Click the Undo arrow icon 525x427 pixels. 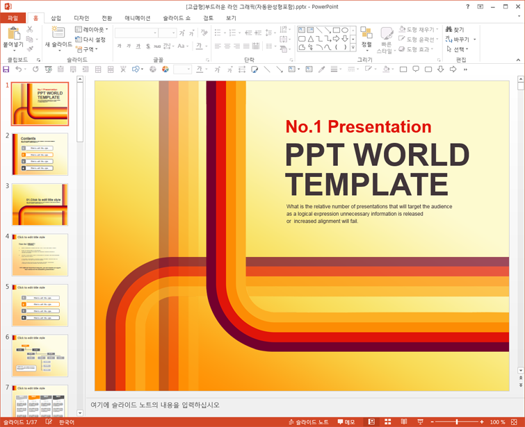pos(18,69)
